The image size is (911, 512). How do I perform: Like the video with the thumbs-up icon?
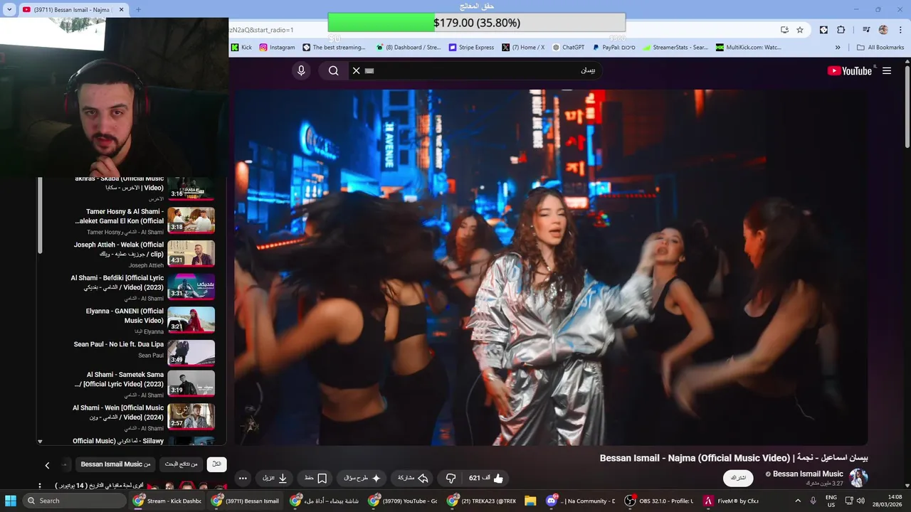498,479
